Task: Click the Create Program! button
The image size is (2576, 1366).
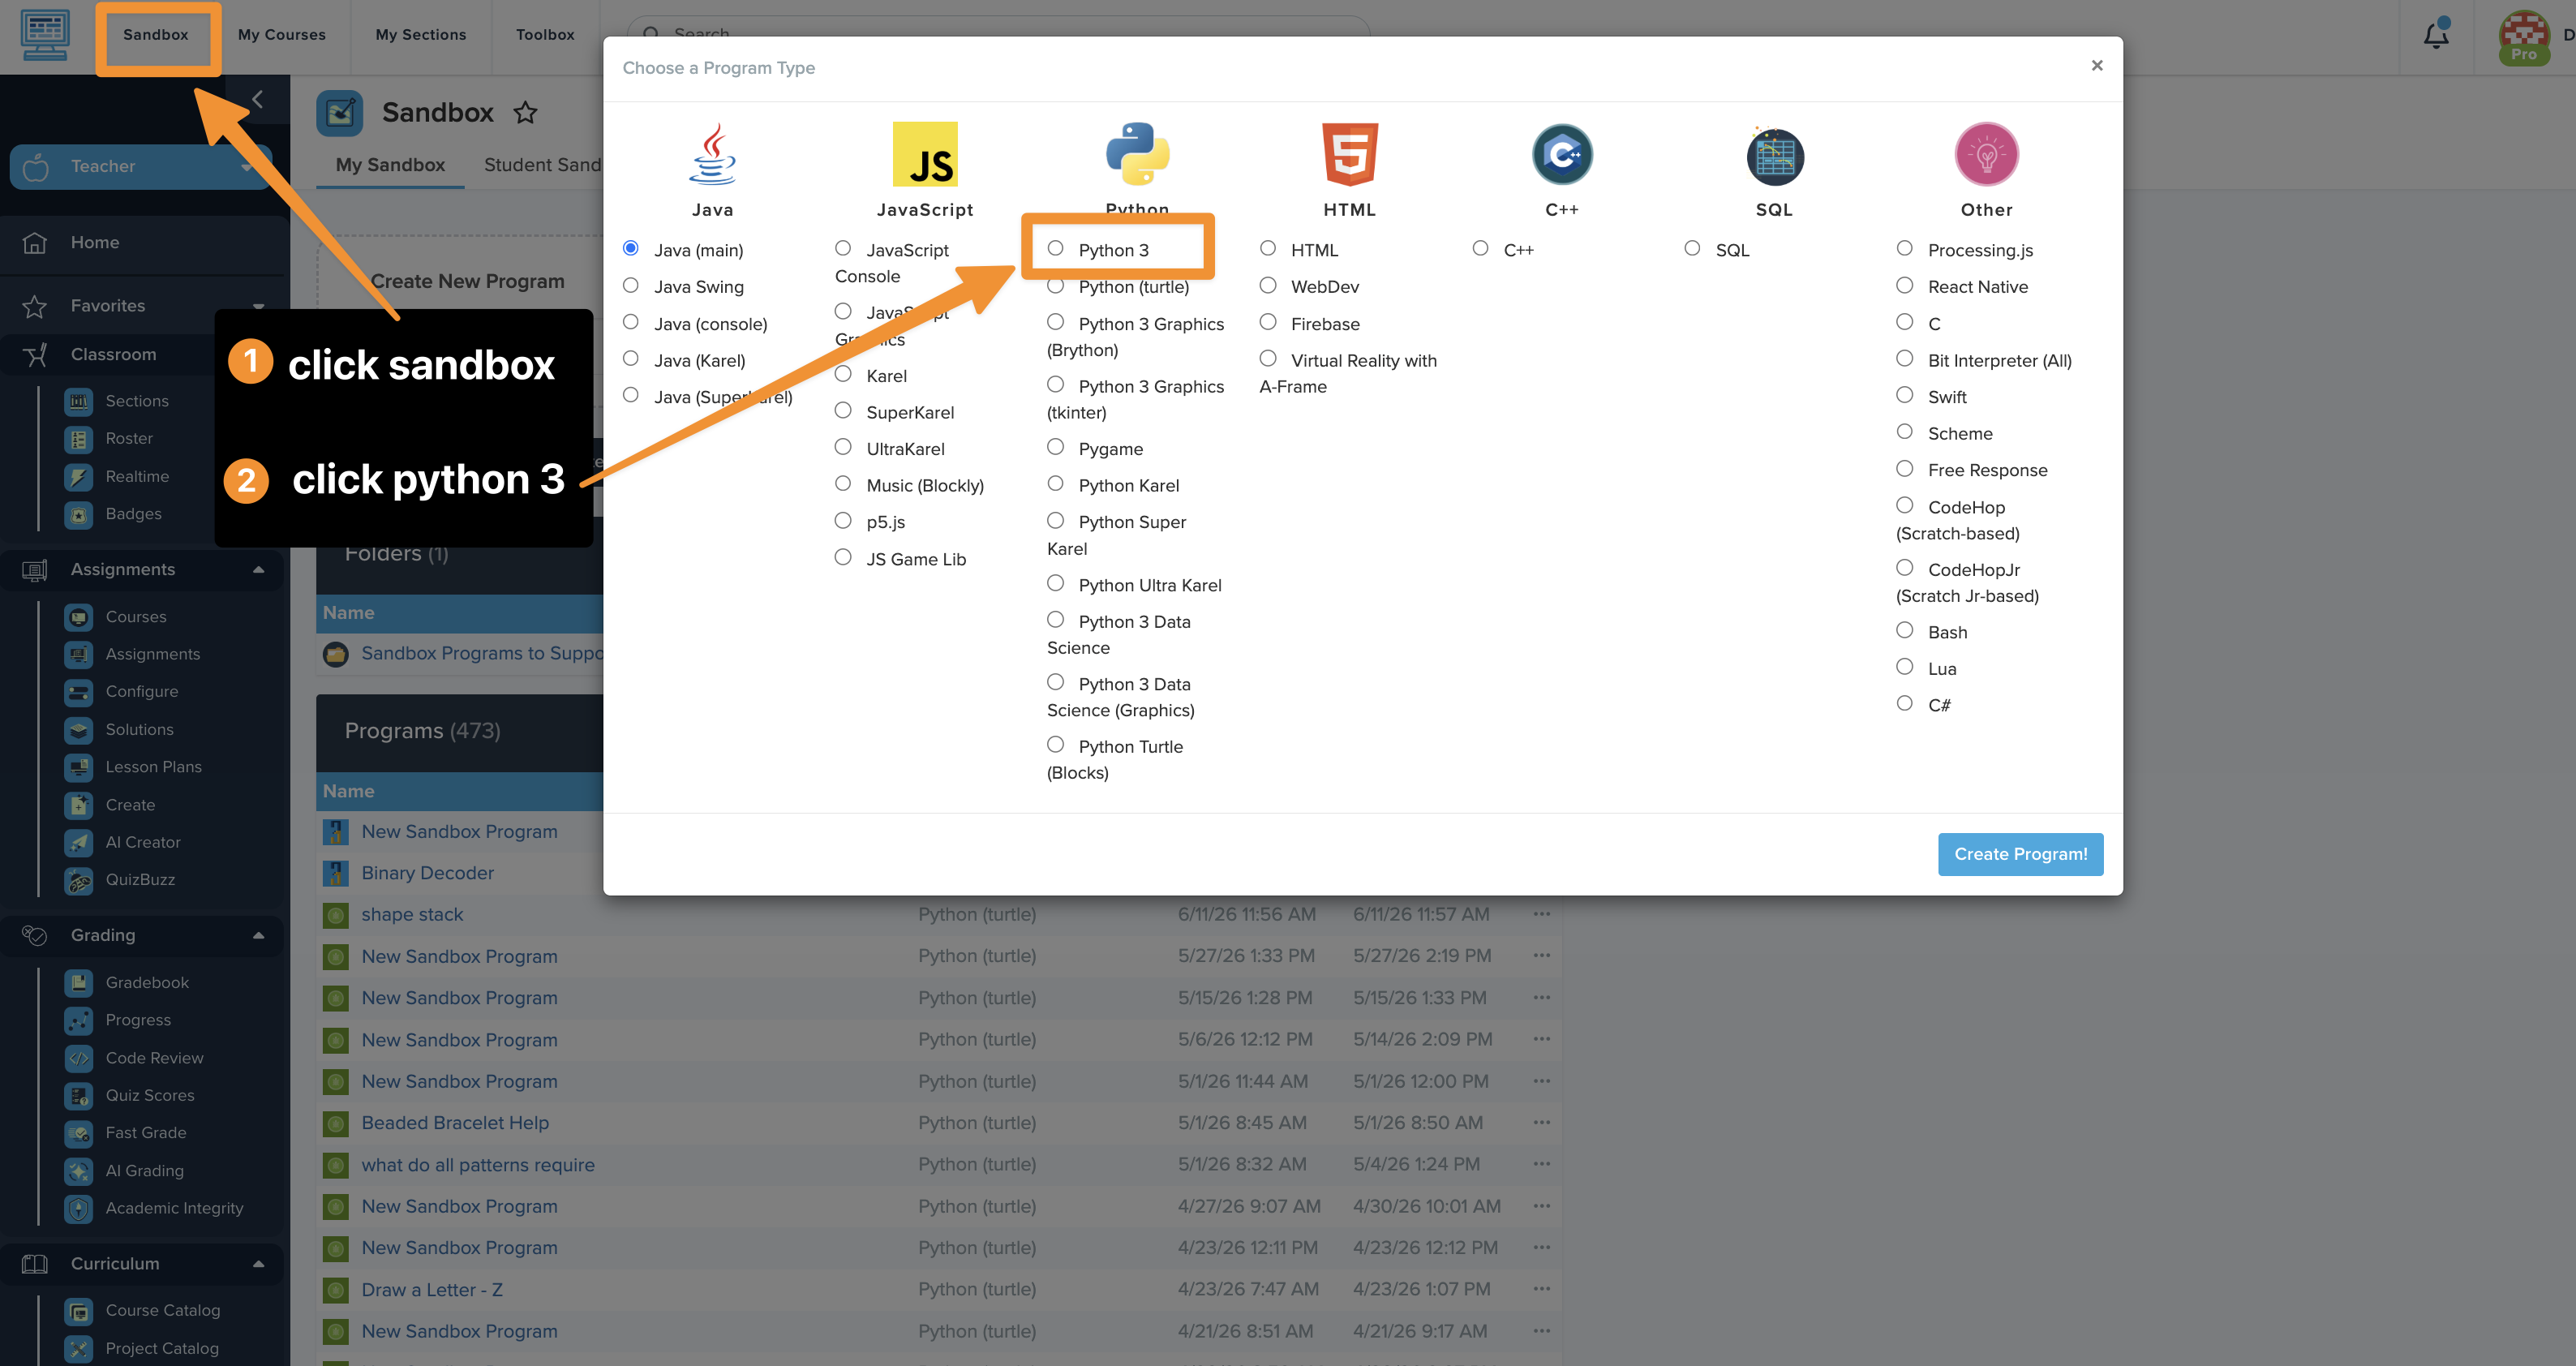Action: click(2020, 854)
